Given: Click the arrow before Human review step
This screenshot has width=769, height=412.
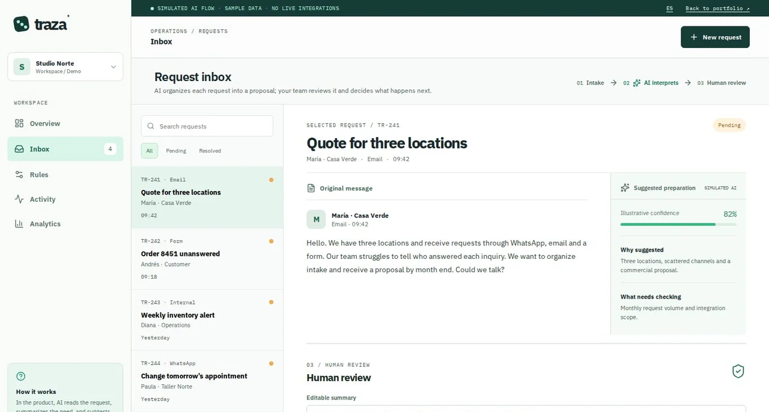Looking at the screenshot, I should 688,83.
